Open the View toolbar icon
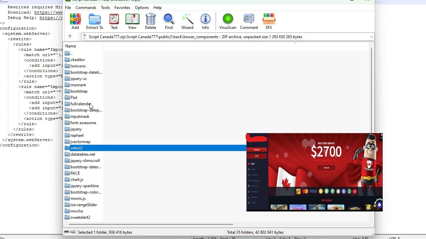 [x=132, y=22]
